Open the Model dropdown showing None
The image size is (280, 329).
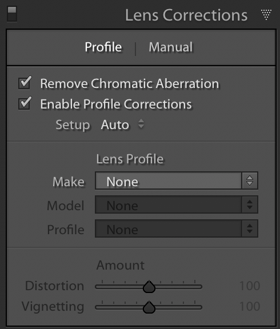177,205
